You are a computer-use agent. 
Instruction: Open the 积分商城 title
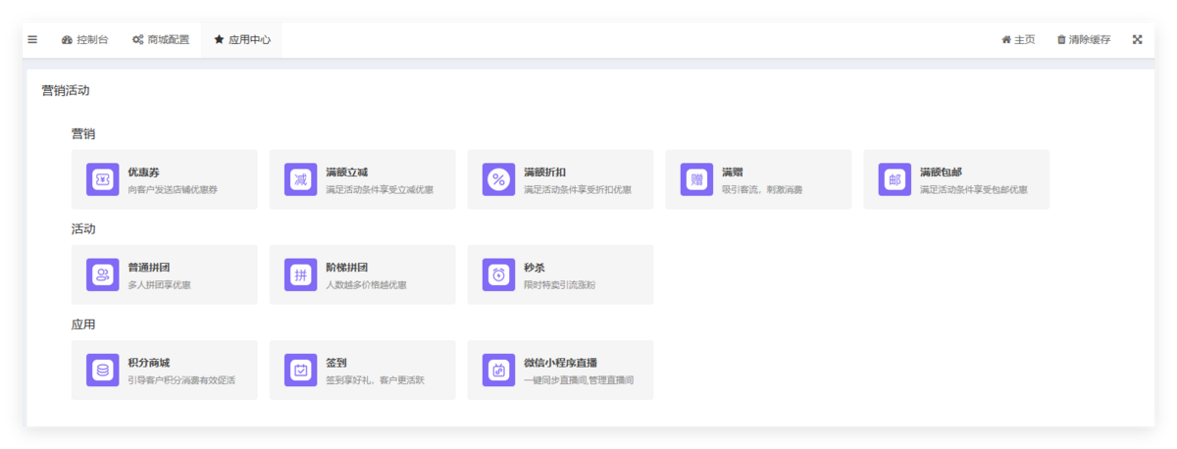point(149,363)
